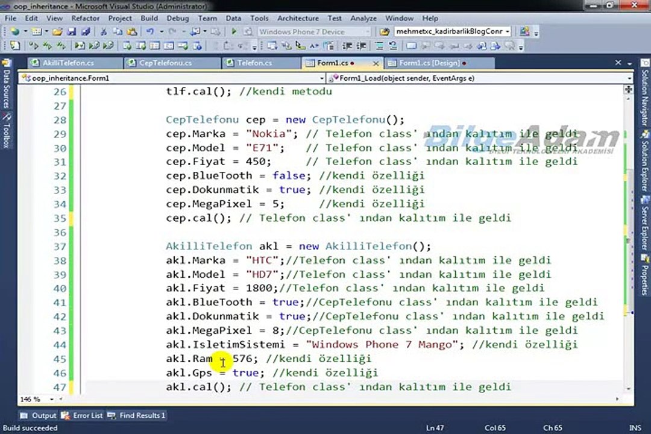Screen dimensions: 651x434
Task: Open the Solution Explorer side panel
Action: tap(645, 161)
